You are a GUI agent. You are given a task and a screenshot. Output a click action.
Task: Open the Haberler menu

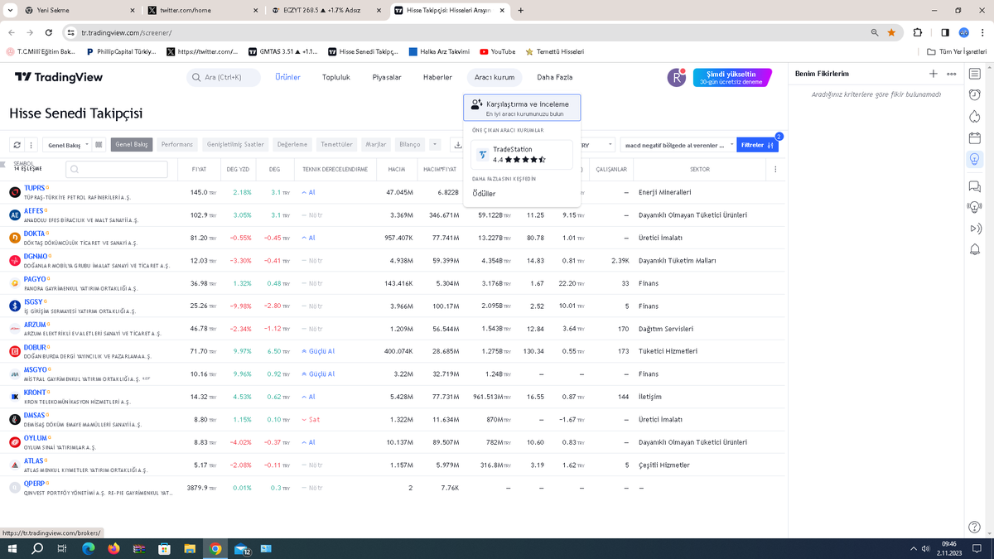[x=437, y=77]
